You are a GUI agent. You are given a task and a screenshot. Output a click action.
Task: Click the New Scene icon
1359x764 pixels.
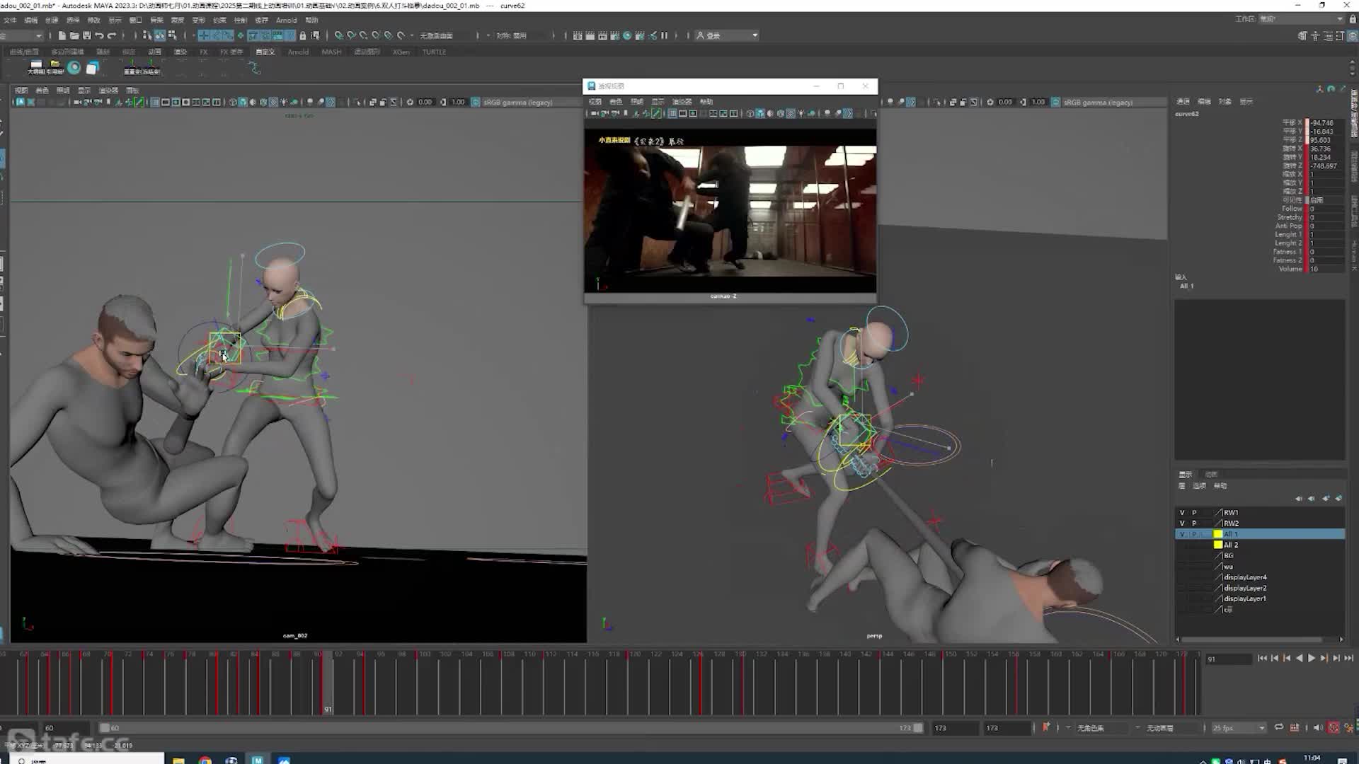coord(62,35)
